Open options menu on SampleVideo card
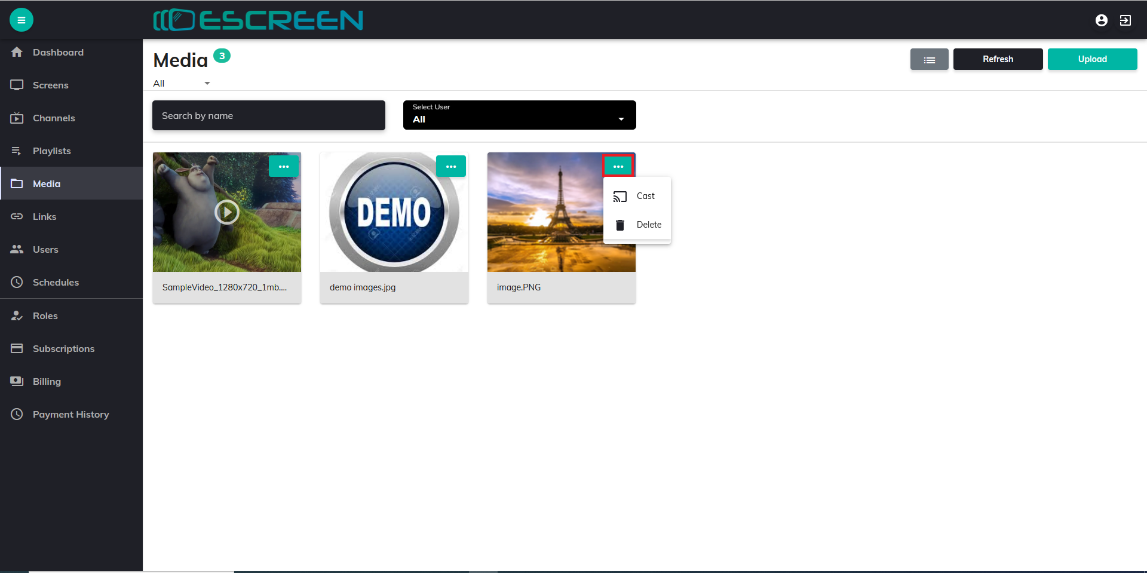Image resolution: width=1147 pixels, height=573 pixels. (x=284, y=167)
